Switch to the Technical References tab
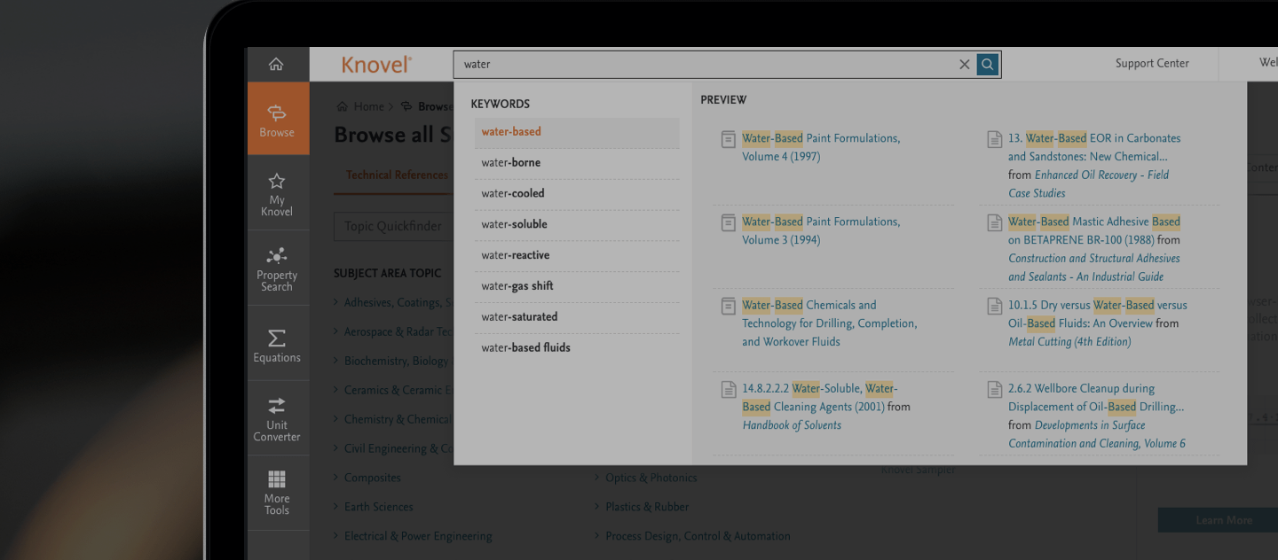This screenshot has height=560, width=1278. point(396,175)
